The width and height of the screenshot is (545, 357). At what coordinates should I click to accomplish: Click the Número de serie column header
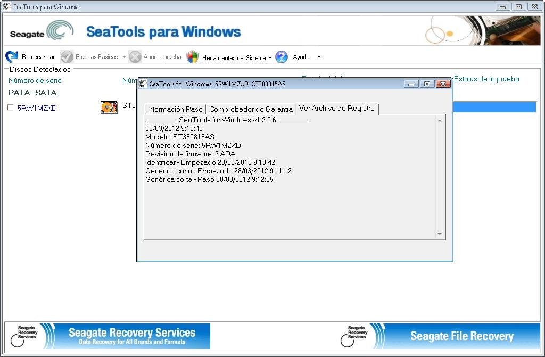(35, 81)
